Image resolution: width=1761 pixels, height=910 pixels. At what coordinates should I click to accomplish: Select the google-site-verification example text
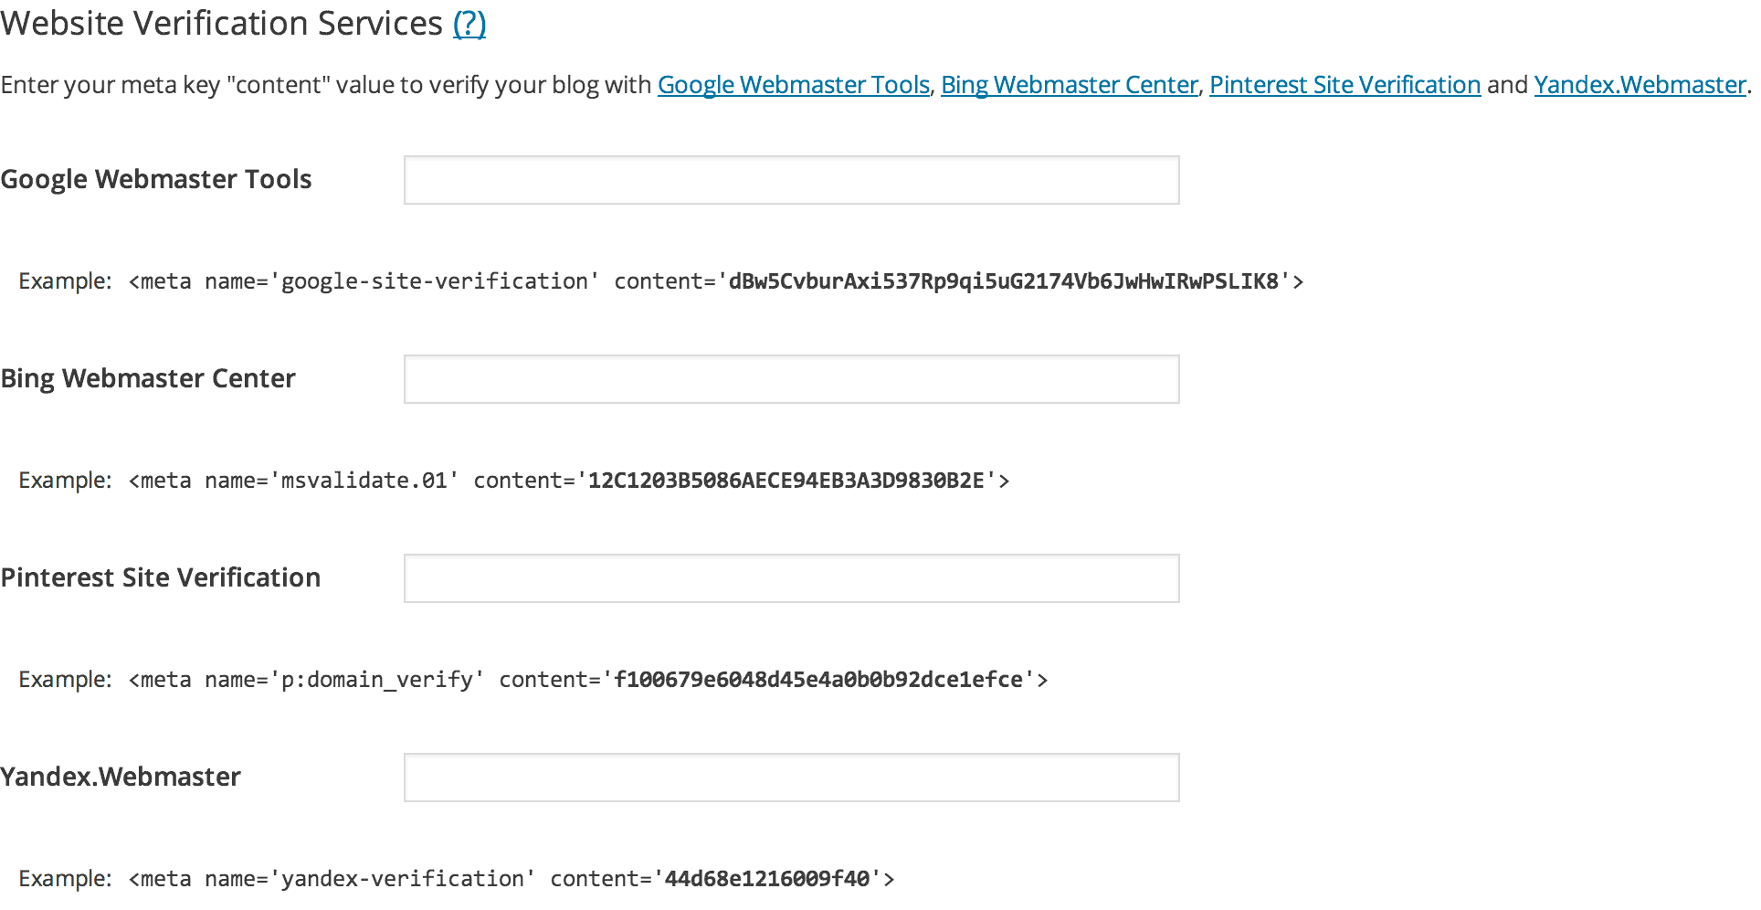(x=660, y=281)
